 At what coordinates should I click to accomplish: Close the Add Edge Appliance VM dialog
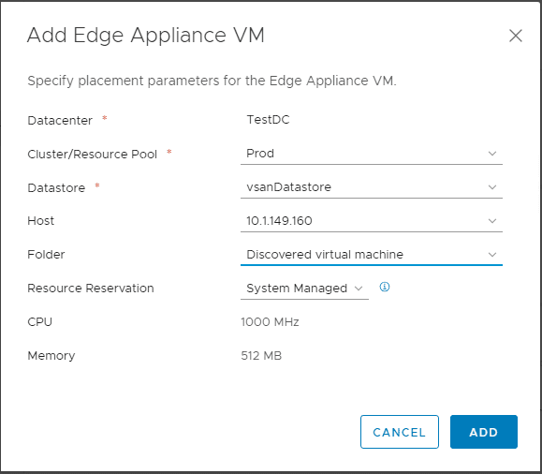(516, 36)
